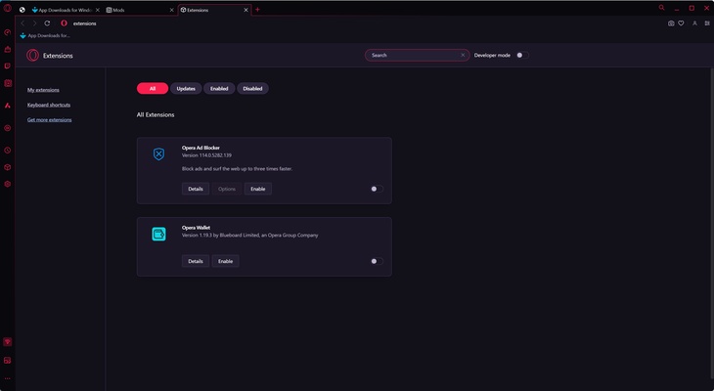Open Details for Opera Ad Blocker
This screenshot has width=714, height=391.
[196, 189]
